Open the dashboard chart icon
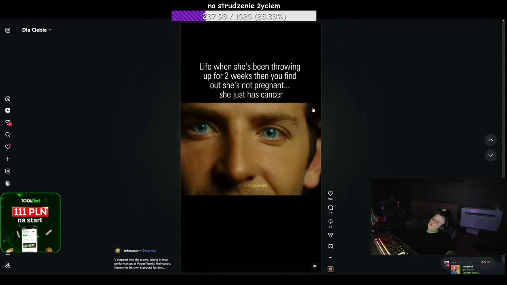The width and height of the screenshot is (507, 285). (8, 171)
